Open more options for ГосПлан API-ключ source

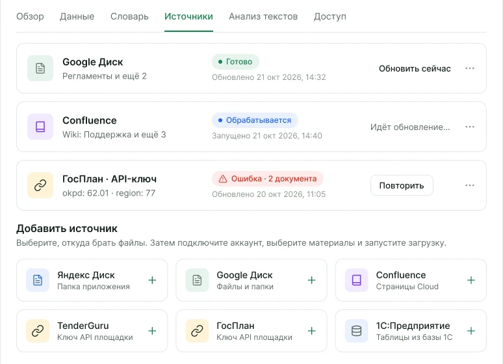point(470,185)
